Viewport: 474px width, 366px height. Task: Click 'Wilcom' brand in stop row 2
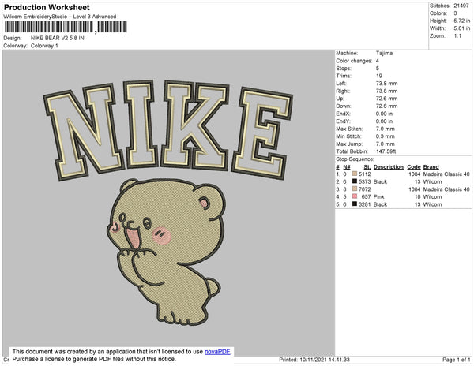(x=432, y=181)
